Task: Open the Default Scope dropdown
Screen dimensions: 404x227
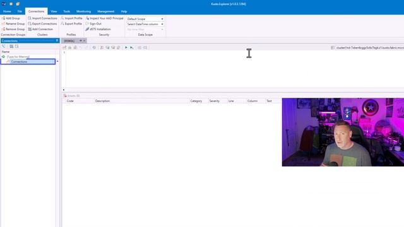Action: click(145, 19)
